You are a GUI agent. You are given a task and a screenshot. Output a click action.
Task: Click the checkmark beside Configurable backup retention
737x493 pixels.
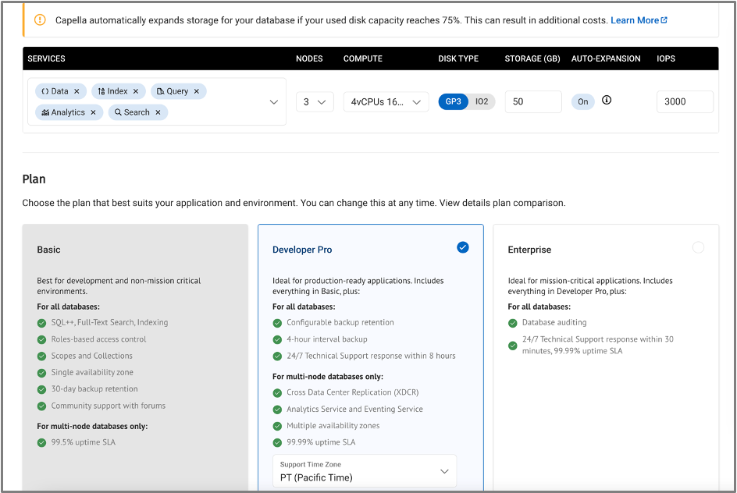[277, 323]
